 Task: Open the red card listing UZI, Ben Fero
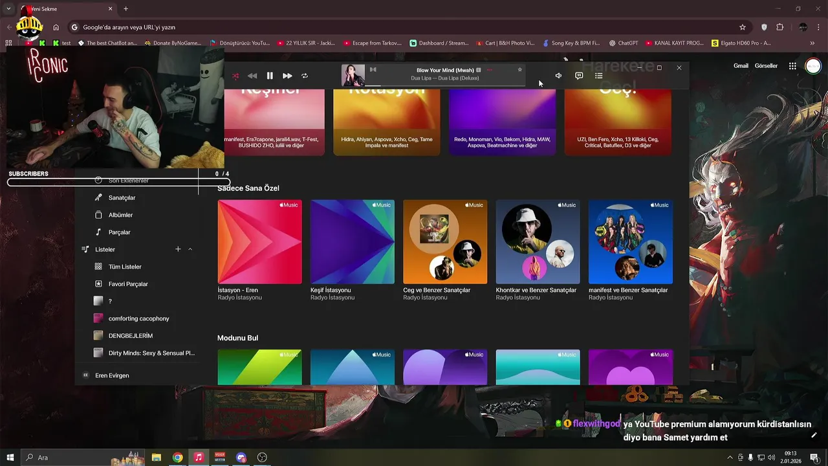pyautogui.click(x=618, y=122)
